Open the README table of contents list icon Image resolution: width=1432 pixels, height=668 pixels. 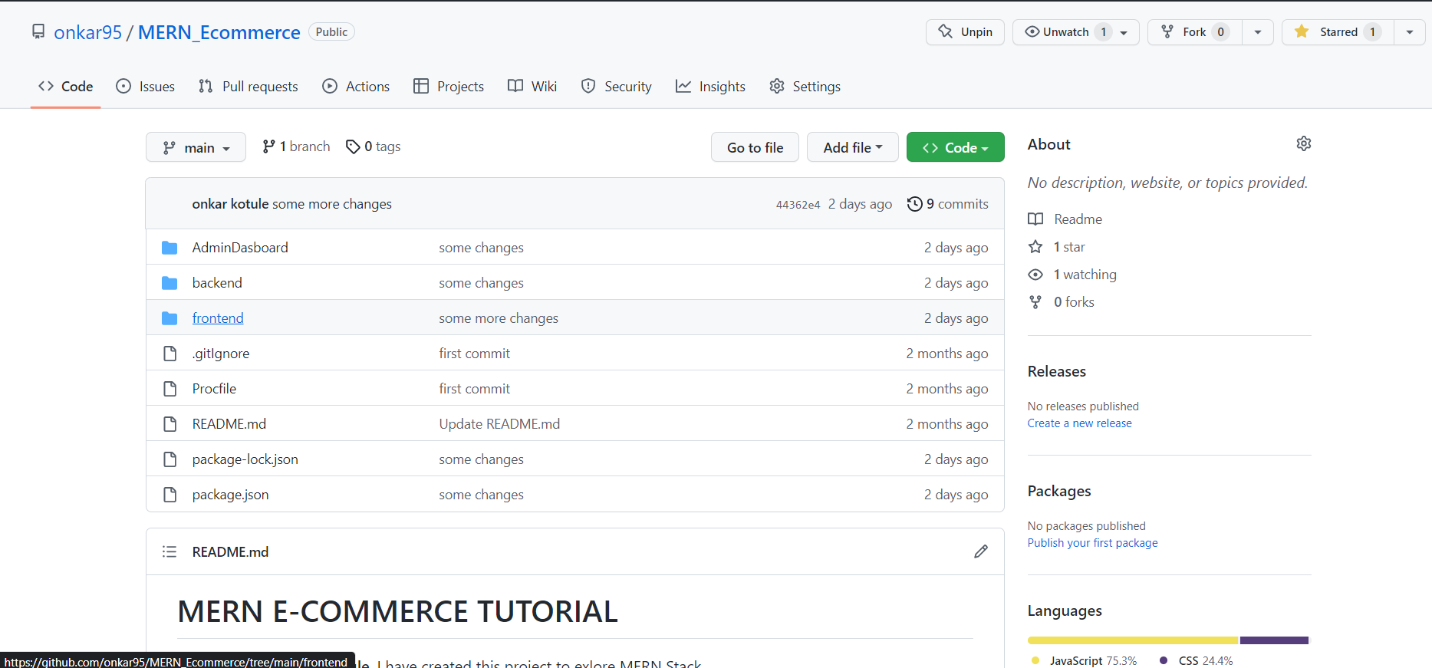170,551
